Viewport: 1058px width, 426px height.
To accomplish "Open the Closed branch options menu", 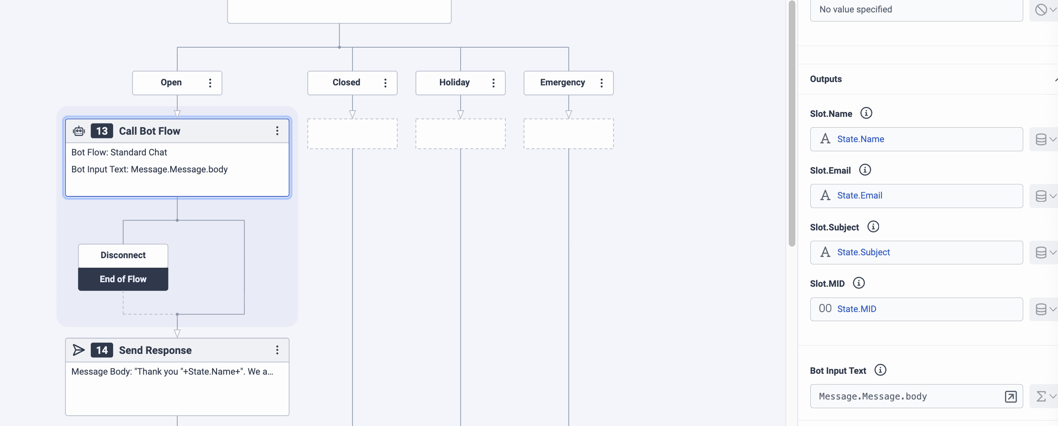I will click(386, 83).
